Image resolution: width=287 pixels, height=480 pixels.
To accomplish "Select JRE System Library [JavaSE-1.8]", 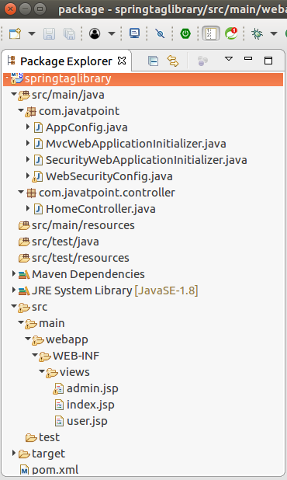I will coord(115,290).
